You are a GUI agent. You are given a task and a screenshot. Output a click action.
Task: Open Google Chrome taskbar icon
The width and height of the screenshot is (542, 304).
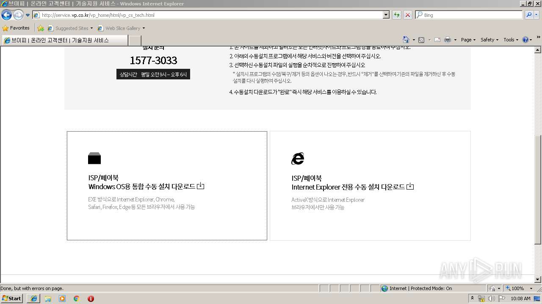77,299
